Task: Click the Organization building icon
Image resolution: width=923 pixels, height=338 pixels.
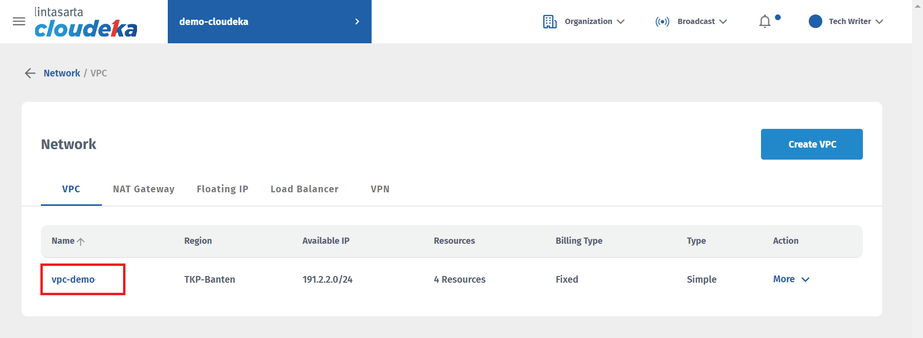Action: coord(549,22)
